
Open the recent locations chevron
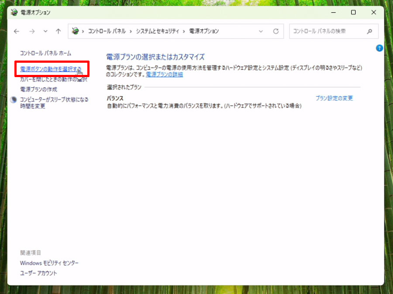45,31
